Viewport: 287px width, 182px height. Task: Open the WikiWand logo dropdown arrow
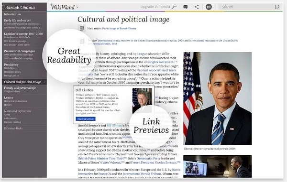(77, 7)
